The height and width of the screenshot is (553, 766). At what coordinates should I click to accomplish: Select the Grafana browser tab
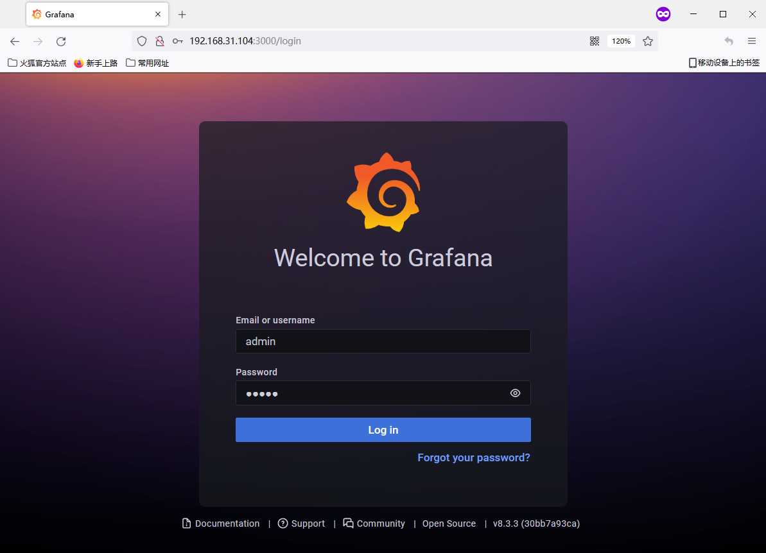tap(90, 14)
